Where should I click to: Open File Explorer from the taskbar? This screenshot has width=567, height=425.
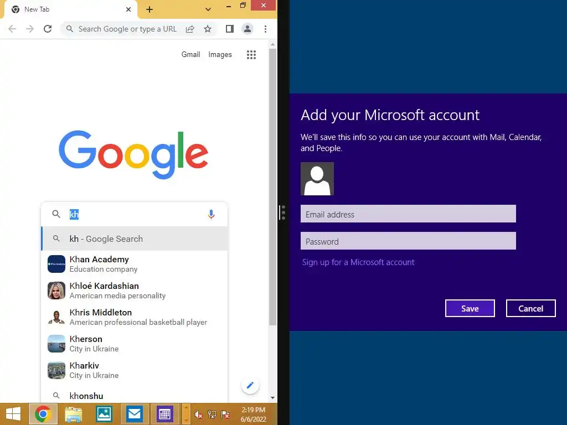(74, 414)
